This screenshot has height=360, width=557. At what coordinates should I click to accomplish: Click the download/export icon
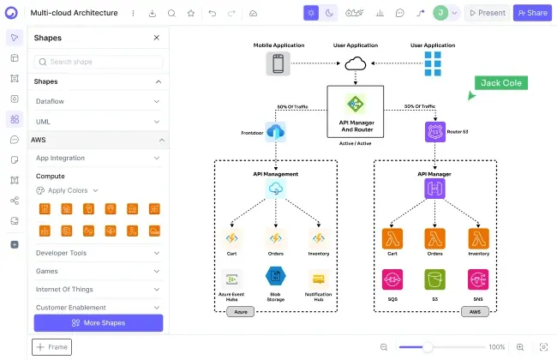(153, 13)
